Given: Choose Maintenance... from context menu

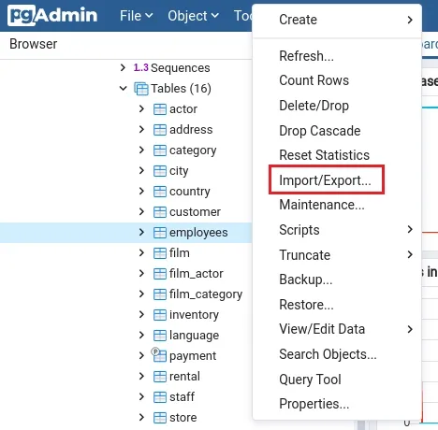Looking at the screenshot, I should pyautogui.click(x=337, y=205).
